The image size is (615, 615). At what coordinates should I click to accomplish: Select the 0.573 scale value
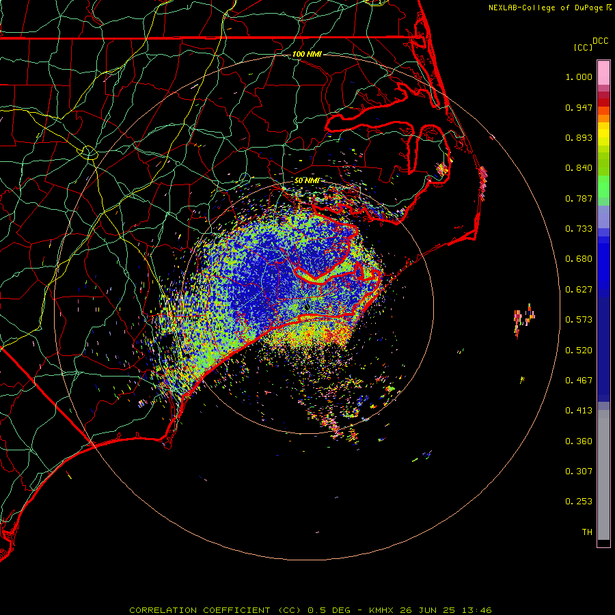pyautogui.click(x=579, y=320)
